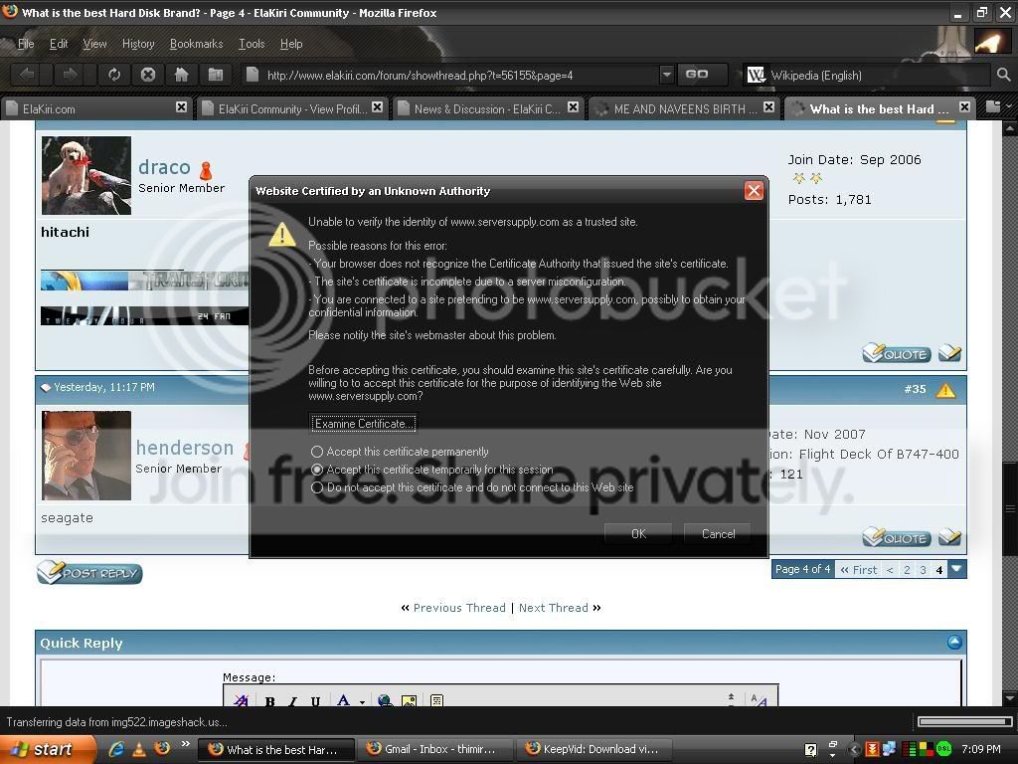Screen dimensions: 1018x764
Task: Close the News & Discussion tab
Action: click(573, 107)
